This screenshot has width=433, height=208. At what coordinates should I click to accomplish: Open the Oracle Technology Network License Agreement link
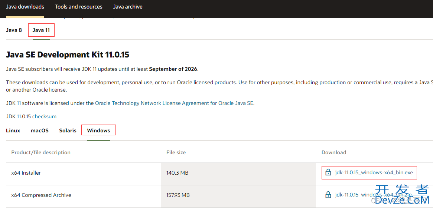click(174, 103)
